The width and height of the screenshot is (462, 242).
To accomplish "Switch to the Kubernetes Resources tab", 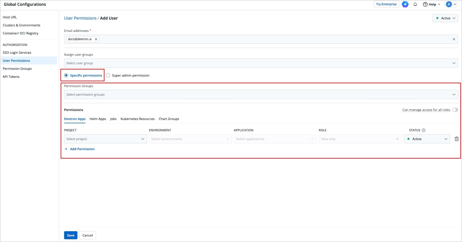I will [137, 119].
